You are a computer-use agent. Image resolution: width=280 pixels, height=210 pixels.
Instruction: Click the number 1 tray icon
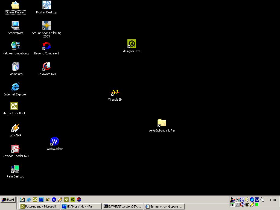232,205
